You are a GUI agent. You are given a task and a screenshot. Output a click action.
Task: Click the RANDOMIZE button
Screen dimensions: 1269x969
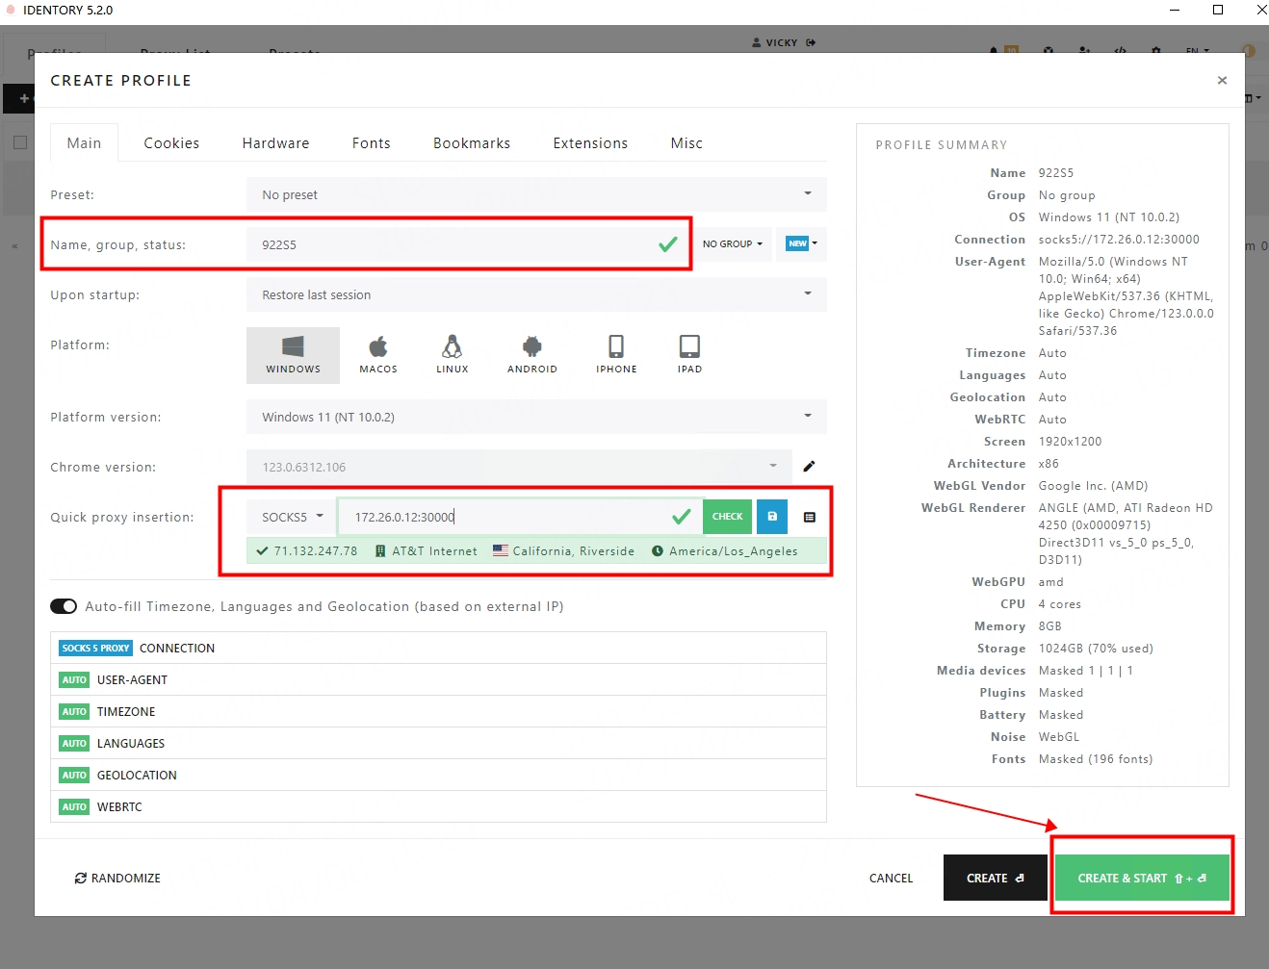117,878
